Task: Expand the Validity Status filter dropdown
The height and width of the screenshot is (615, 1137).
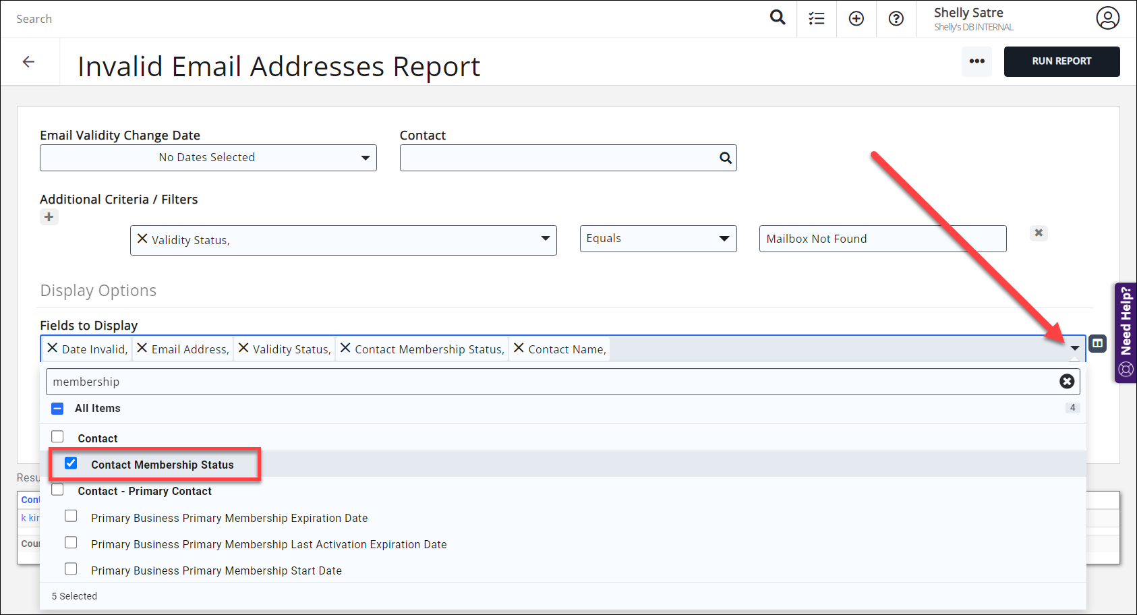Action: (x=545, y=239)
